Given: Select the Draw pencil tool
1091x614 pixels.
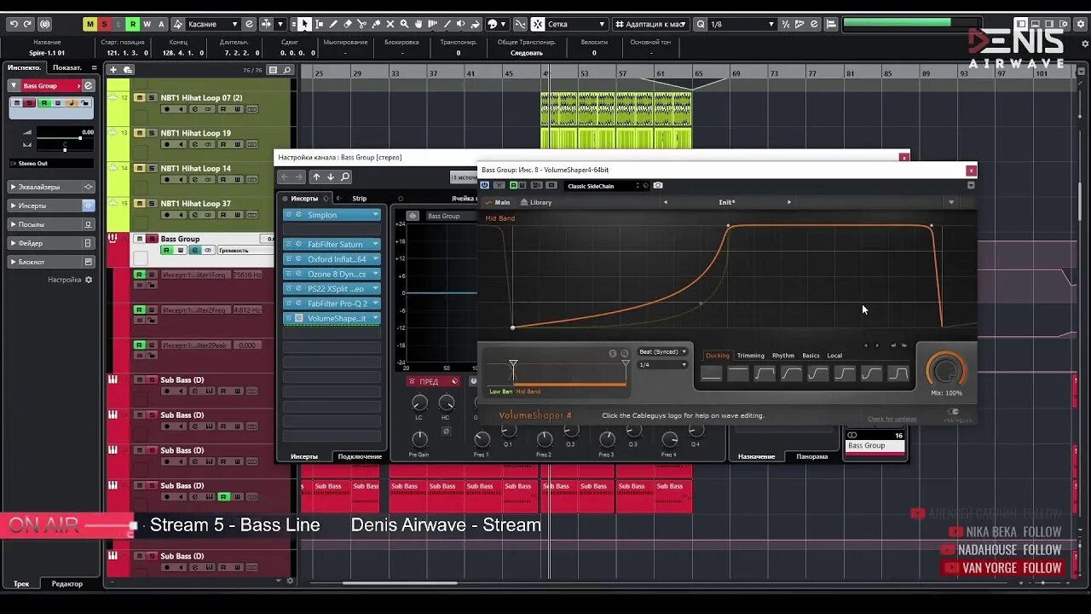Looking at the screenshot, I should click(x=333, y=24).
